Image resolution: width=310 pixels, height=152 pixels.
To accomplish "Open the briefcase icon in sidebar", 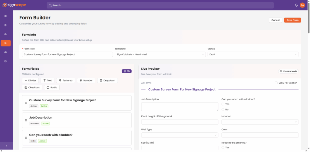I will tap(5, 52).
